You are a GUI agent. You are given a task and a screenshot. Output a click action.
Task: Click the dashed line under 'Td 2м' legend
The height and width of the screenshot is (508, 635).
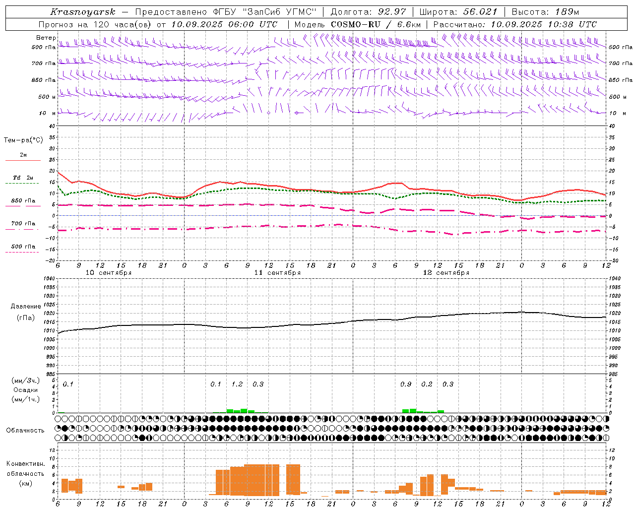tap(22, 184)
